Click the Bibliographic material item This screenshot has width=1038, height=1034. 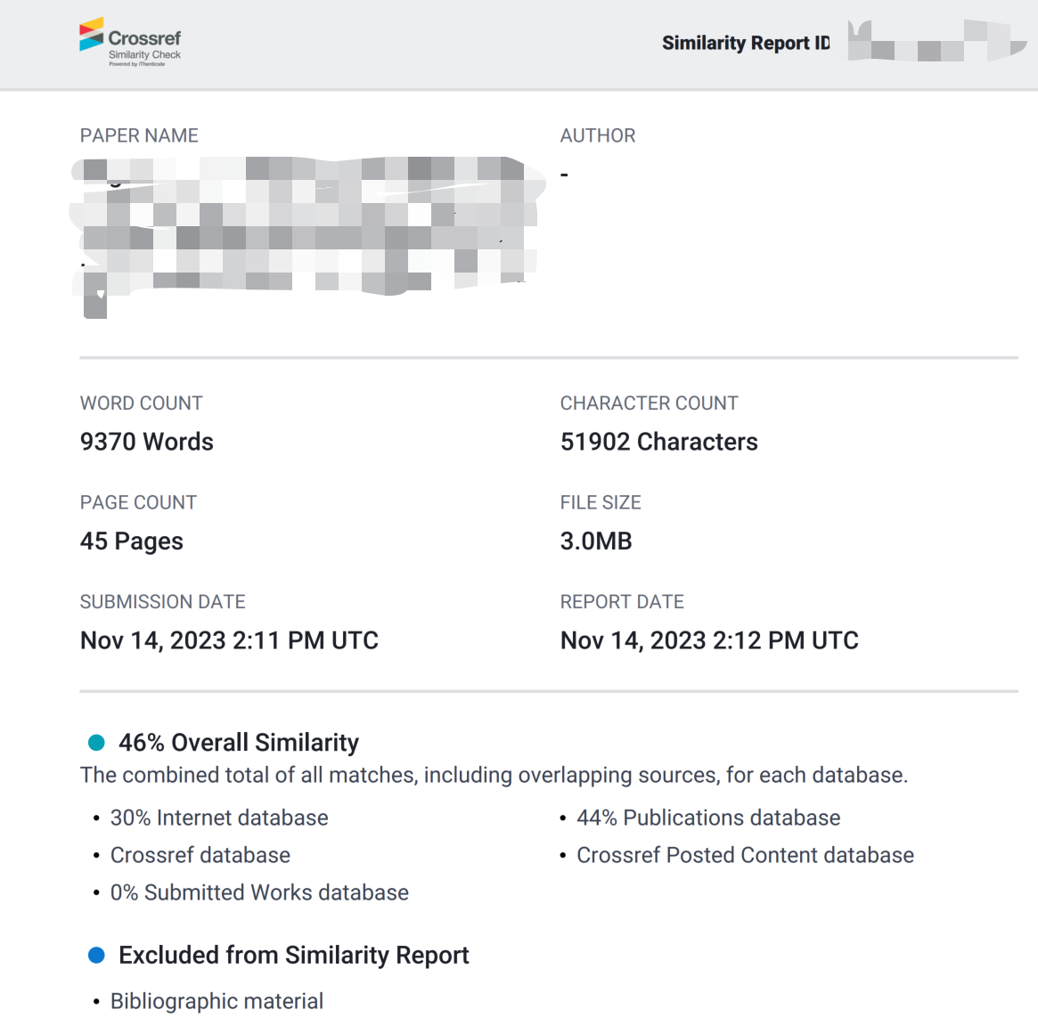(x=217, y=1001)
